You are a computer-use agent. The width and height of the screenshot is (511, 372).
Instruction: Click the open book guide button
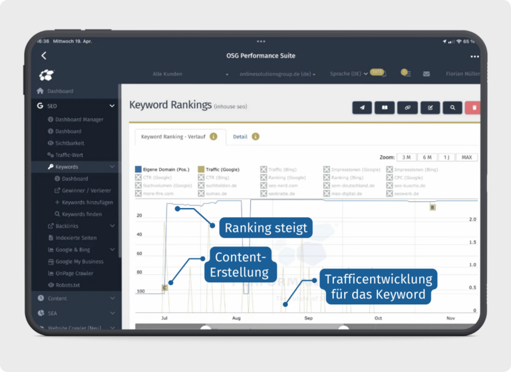[x=385, y=108]
